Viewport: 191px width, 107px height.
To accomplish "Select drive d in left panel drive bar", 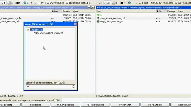I will click(3, 3).
